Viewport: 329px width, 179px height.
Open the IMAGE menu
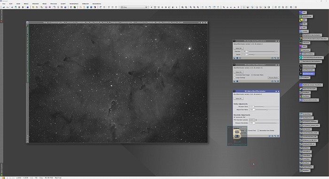click(26, 4)
